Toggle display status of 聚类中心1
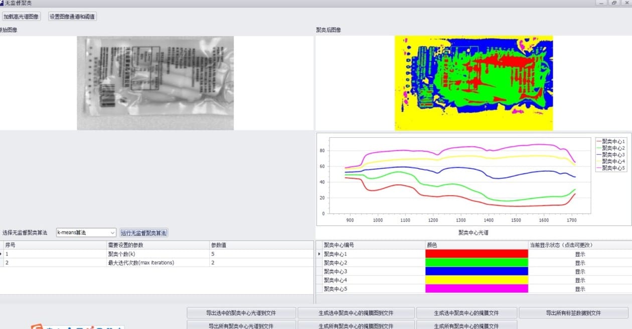632x329 pixels. [580, 254]
